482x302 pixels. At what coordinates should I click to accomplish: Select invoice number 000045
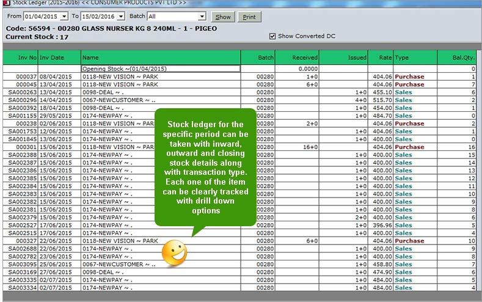pyautogui.click(x=26, y=84)
